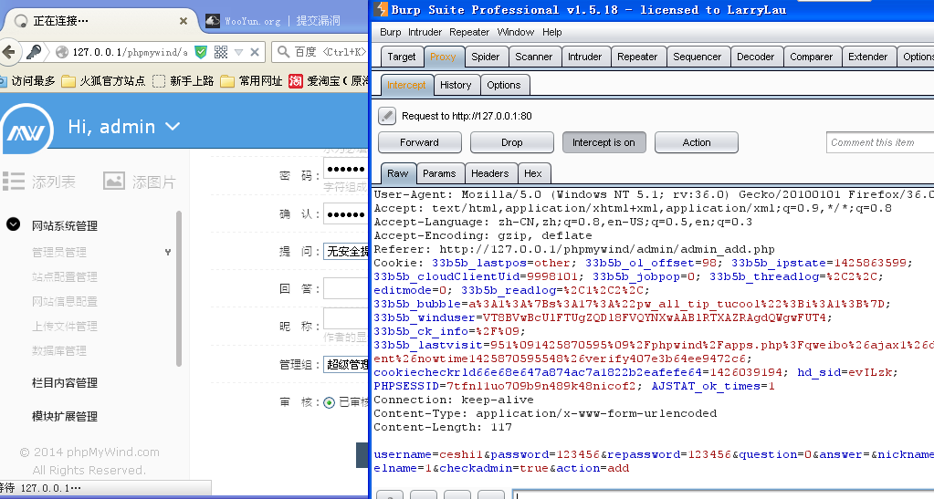The image size is (934, 499).
Task: Click the 爱淘宝 bookmark icon
Action: pyautogui.click(x=296, y=81)
